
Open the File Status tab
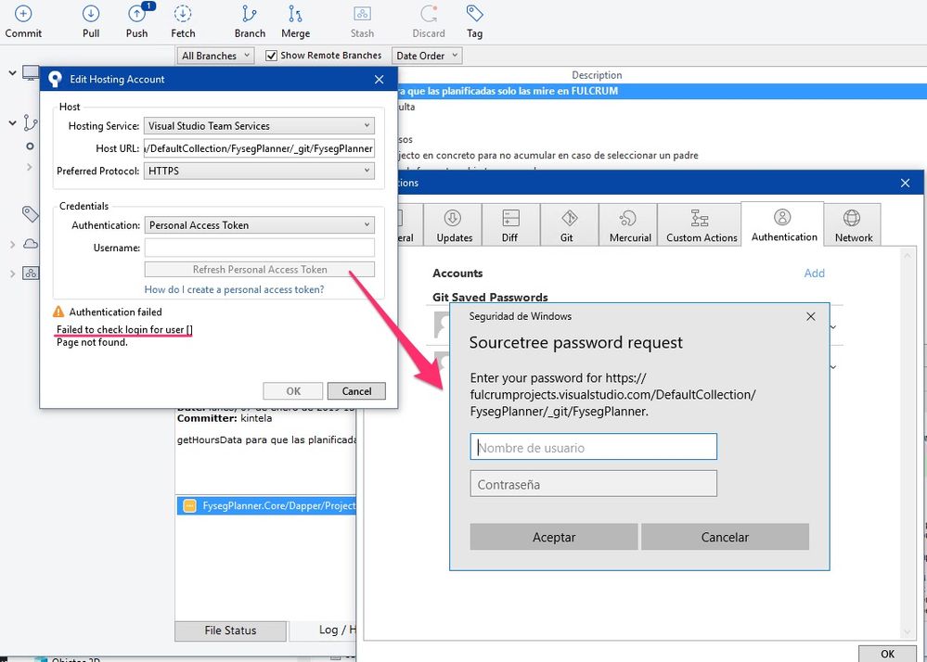point(230,630)
